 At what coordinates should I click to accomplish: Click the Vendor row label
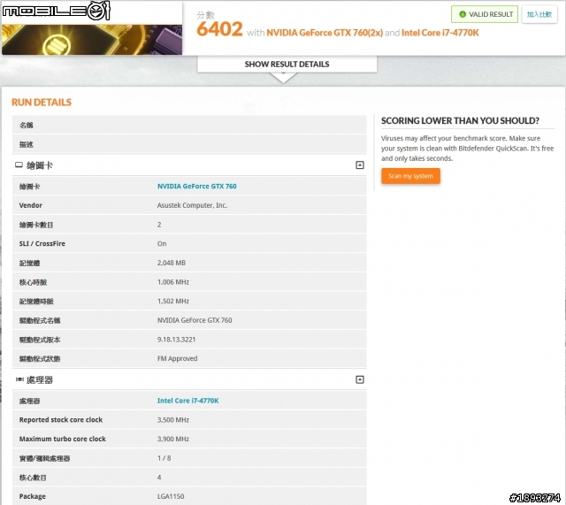click(x=31, y=205)
